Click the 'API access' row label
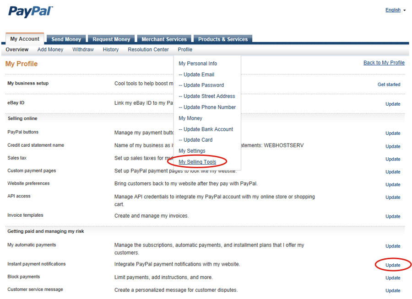 [19, 196]
